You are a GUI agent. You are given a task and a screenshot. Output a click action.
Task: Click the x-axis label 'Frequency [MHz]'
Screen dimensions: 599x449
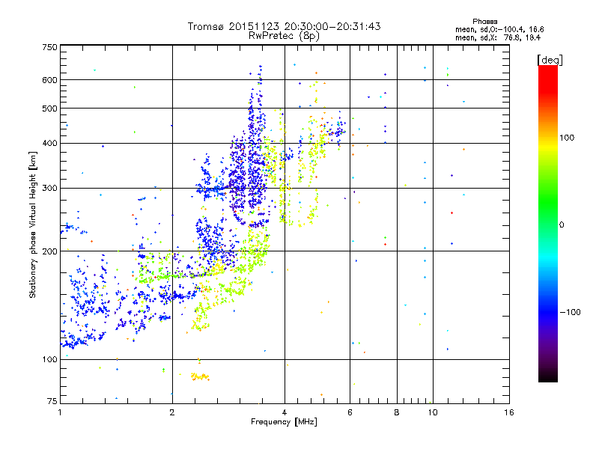coord(284,422)
